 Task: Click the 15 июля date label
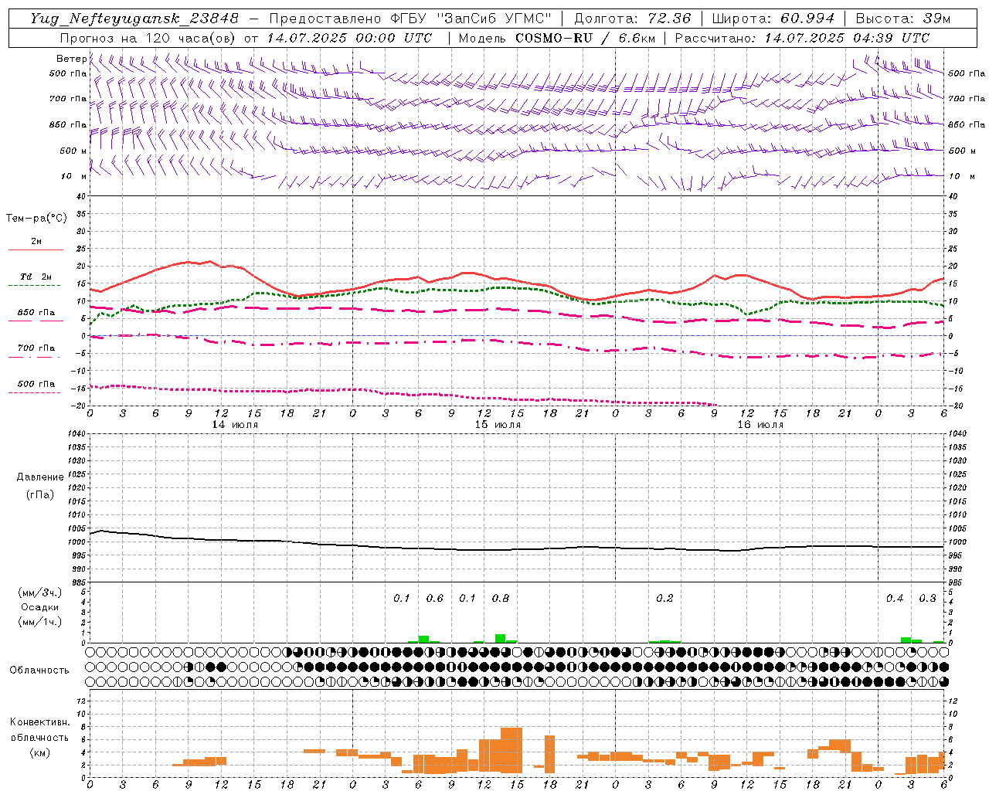[498, 425]
